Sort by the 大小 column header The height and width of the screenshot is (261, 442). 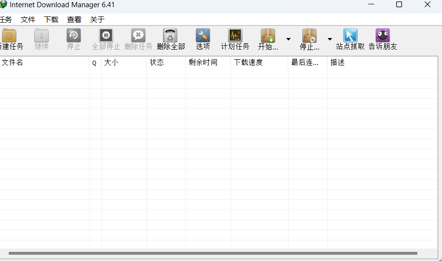pyautogui.click(x=124, y=62)
